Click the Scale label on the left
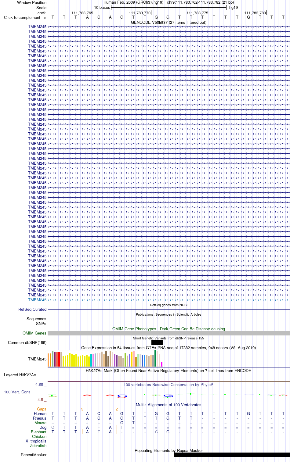The image size is (290, 462). pyautogui.click(x=42, y=8)
